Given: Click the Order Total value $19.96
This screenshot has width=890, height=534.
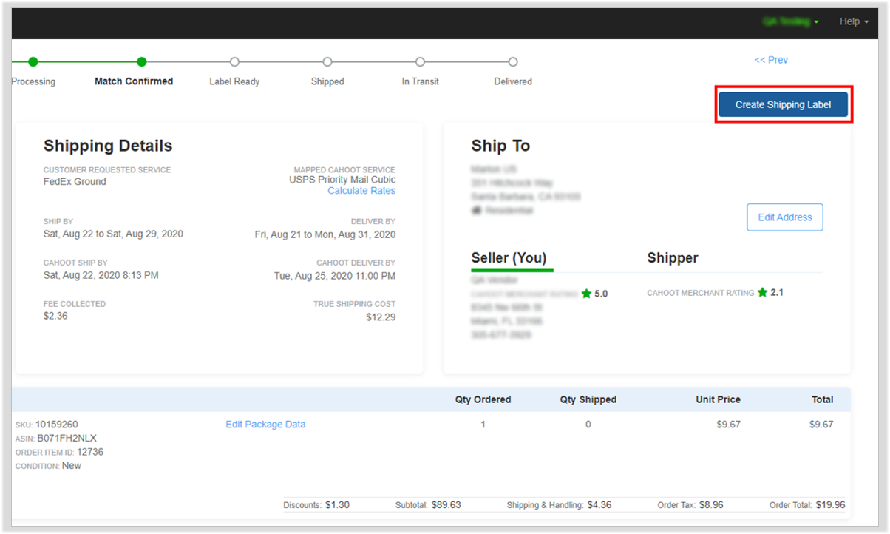Looking at the screenshot, I should 830,505.
